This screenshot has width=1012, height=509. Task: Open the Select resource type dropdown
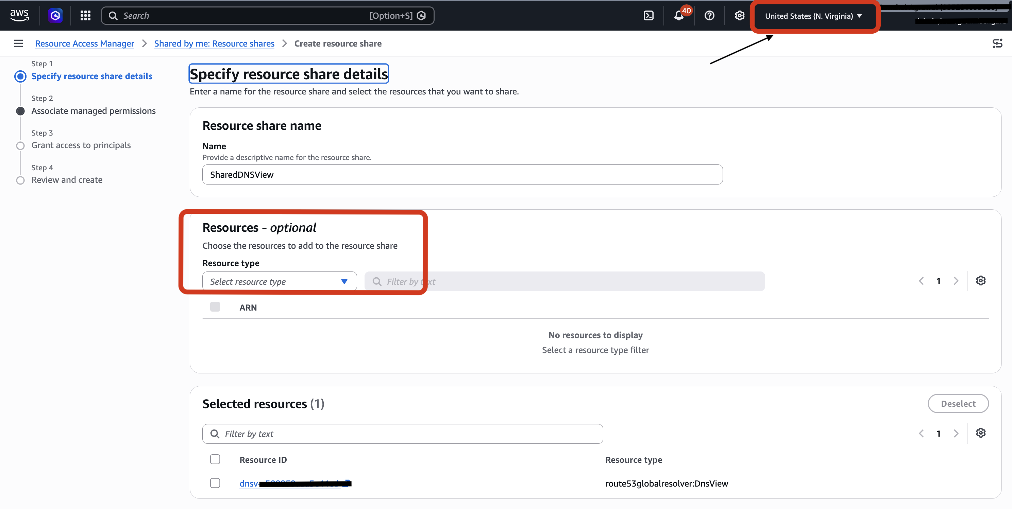pos(279,281)
